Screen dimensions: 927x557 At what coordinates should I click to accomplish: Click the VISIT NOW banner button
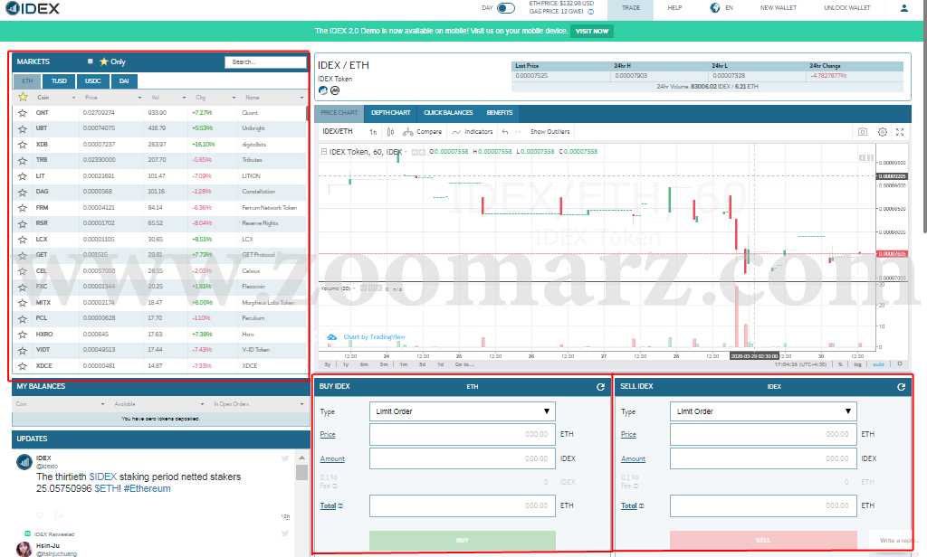point(592,32)
